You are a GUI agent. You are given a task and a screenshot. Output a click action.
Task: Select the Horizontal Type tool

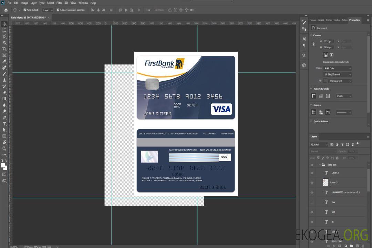(x=4, y=124)
